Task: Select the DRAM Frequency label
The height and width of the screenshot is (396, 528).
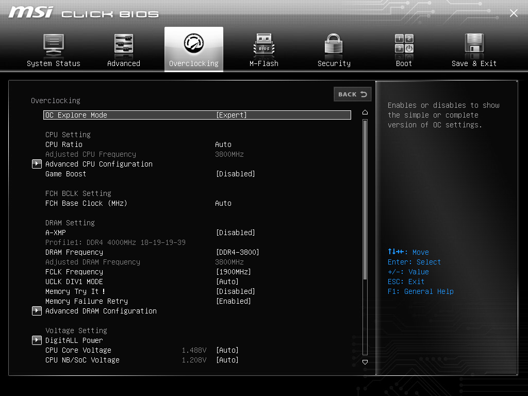Action: coord(74,252)
